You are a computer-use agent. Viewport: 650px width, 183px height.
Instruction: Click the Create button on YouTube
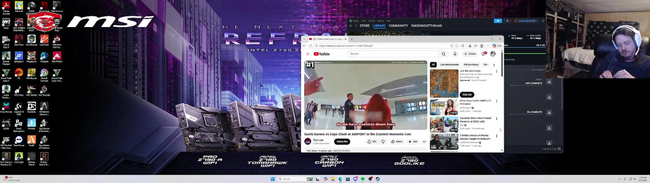coord(470,54)
